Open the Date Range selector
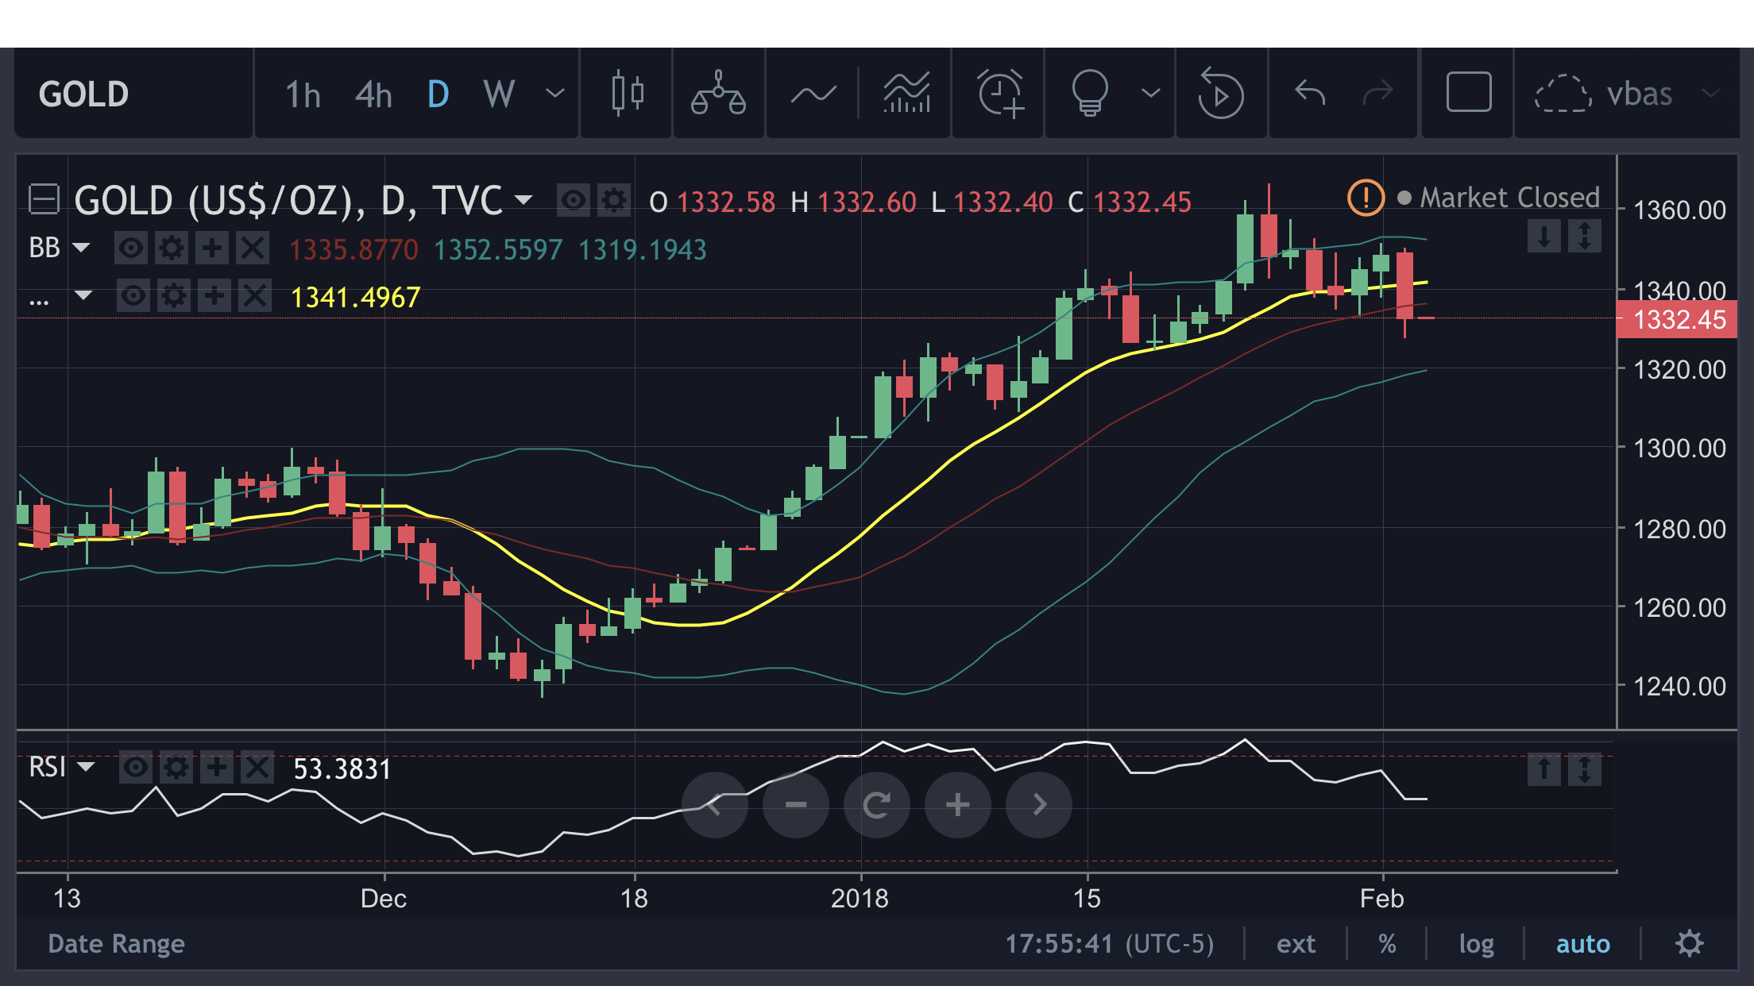This screenshot has width=1754, height=986. point(116,943)
